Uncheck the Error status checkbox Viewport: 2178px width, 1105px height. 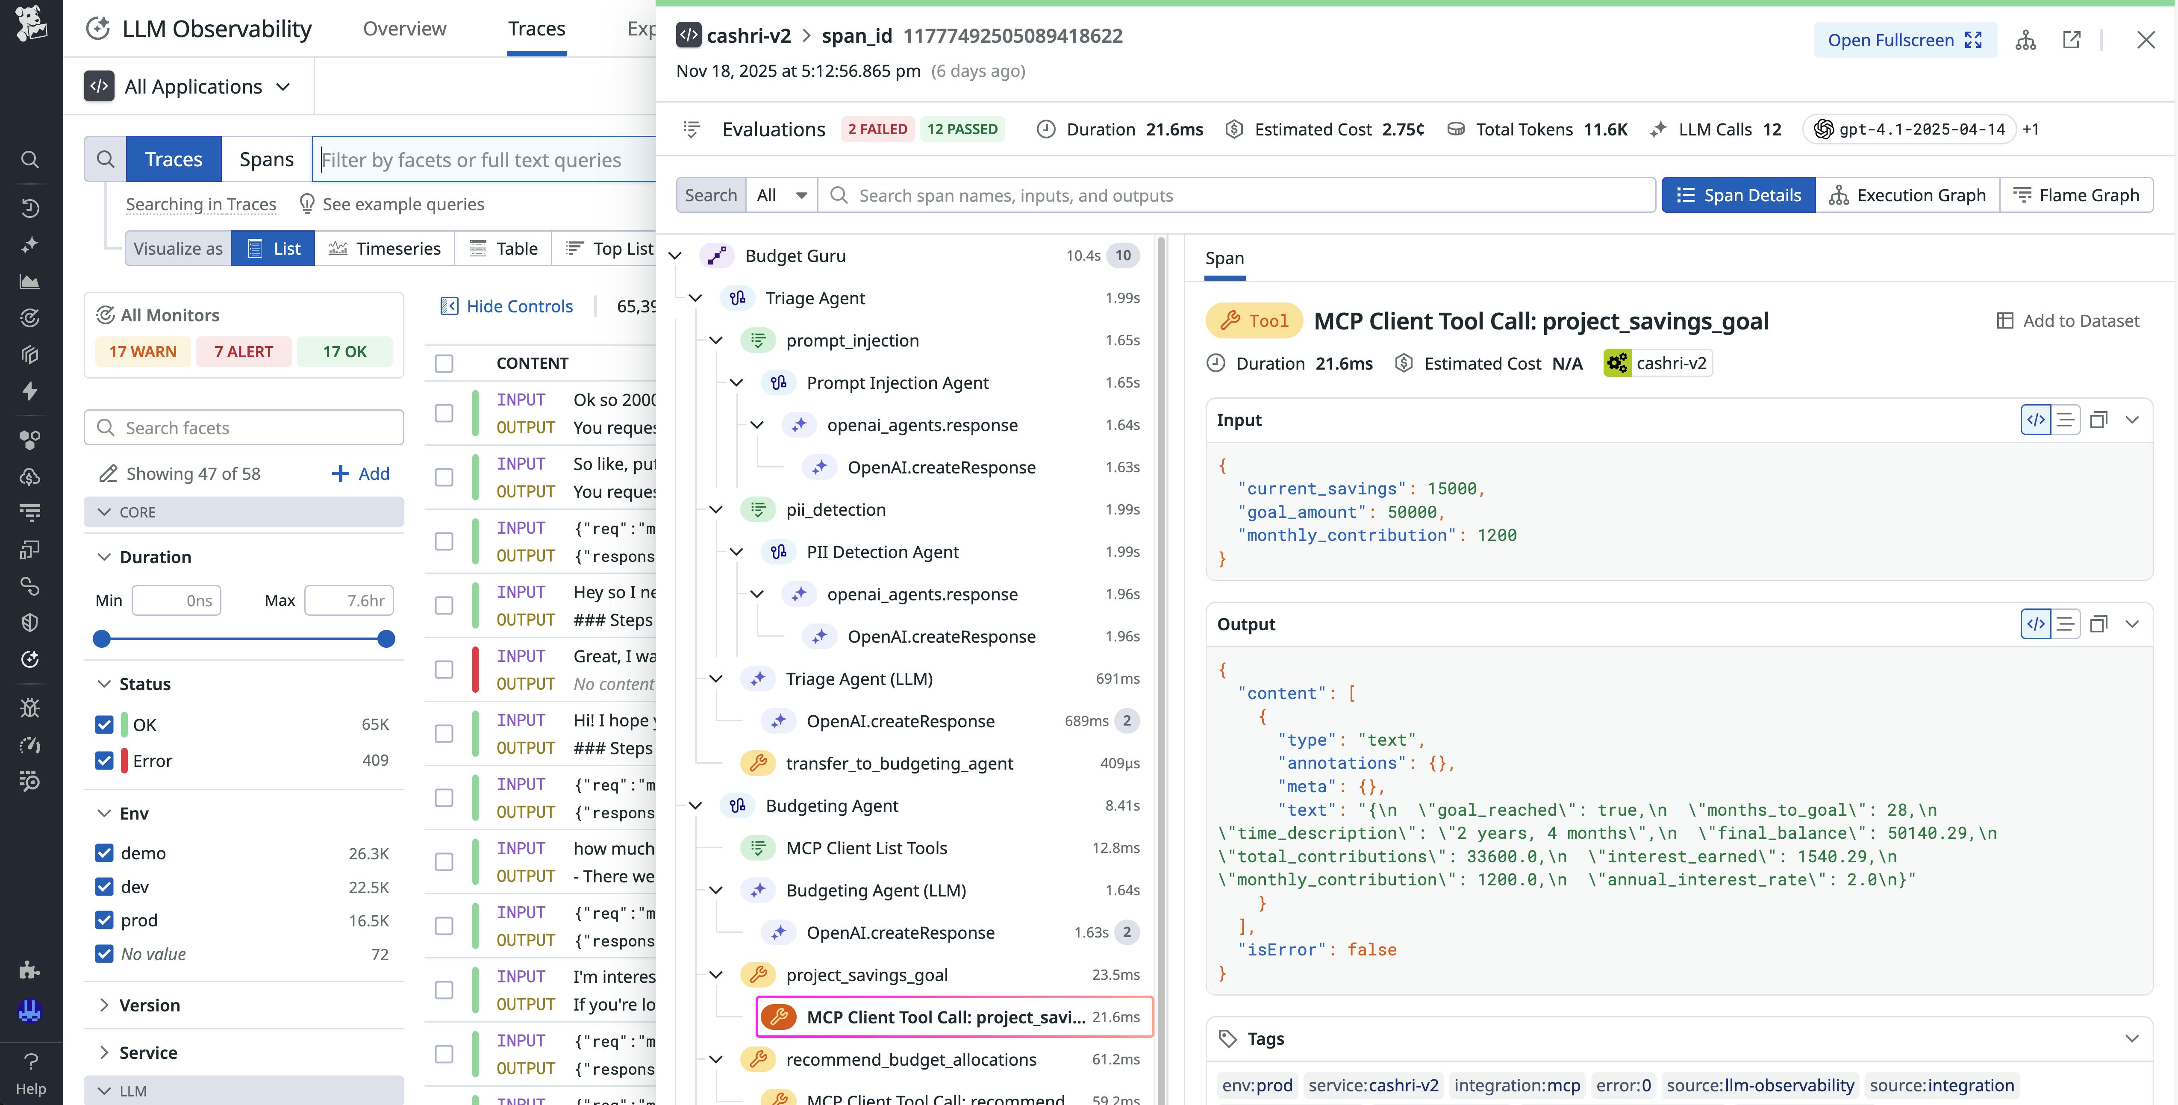pyautogui.click(x=104, y=760)
